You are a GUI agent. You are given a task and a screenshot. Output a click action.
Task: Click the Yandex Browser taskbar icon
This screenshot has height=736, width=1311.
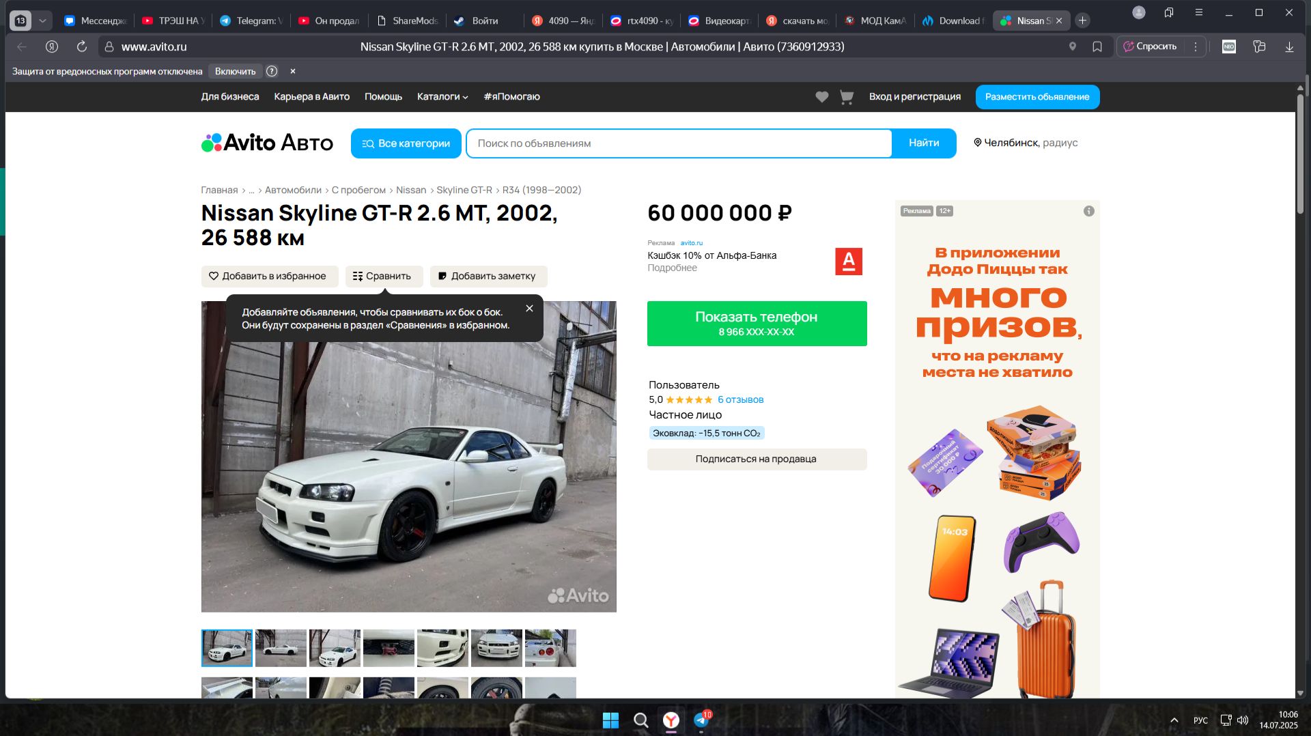click(x=671, y=720)
